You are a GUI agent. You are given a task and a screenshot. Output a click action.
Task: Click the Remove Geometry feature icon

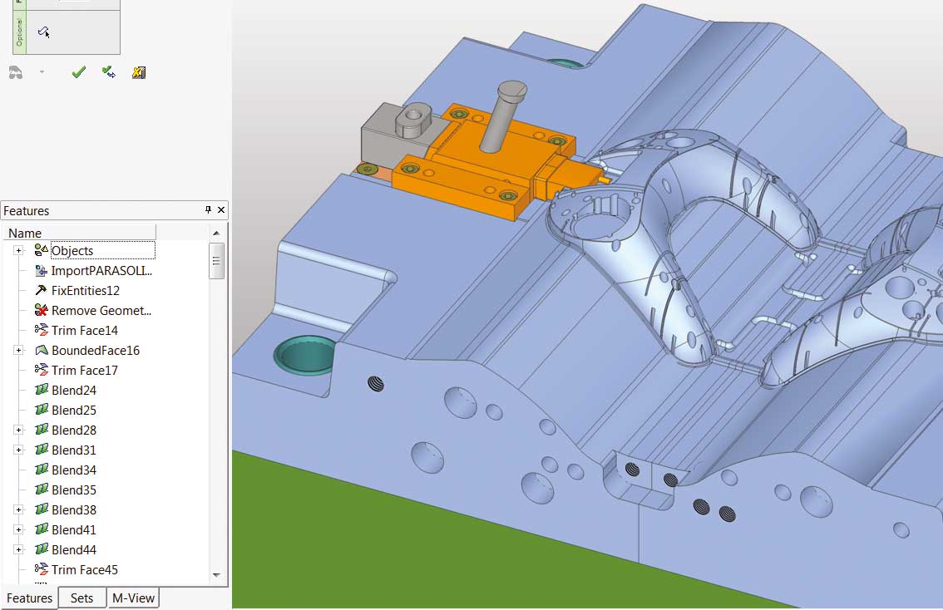(x=42, y=310)
